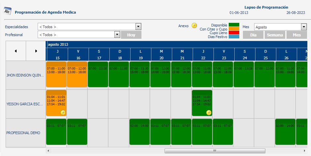
Task: Click the annex coin icon on Yeison's day 15
Action: [x=62, y=113]
